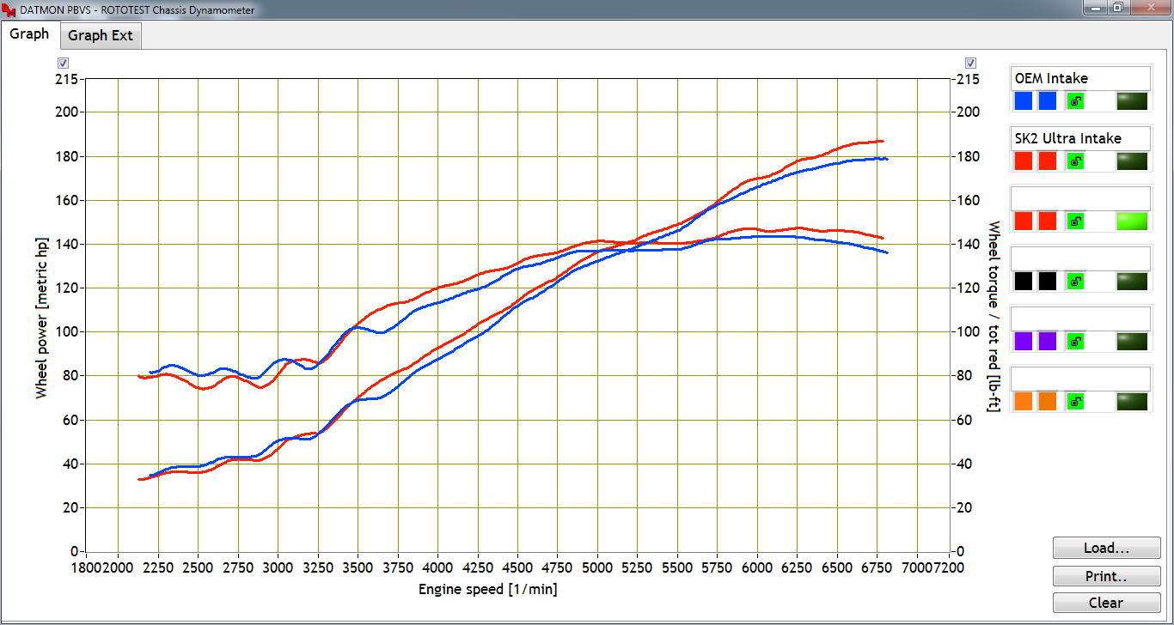
Task: Click the Print.. button
Action: point(1106,576)
